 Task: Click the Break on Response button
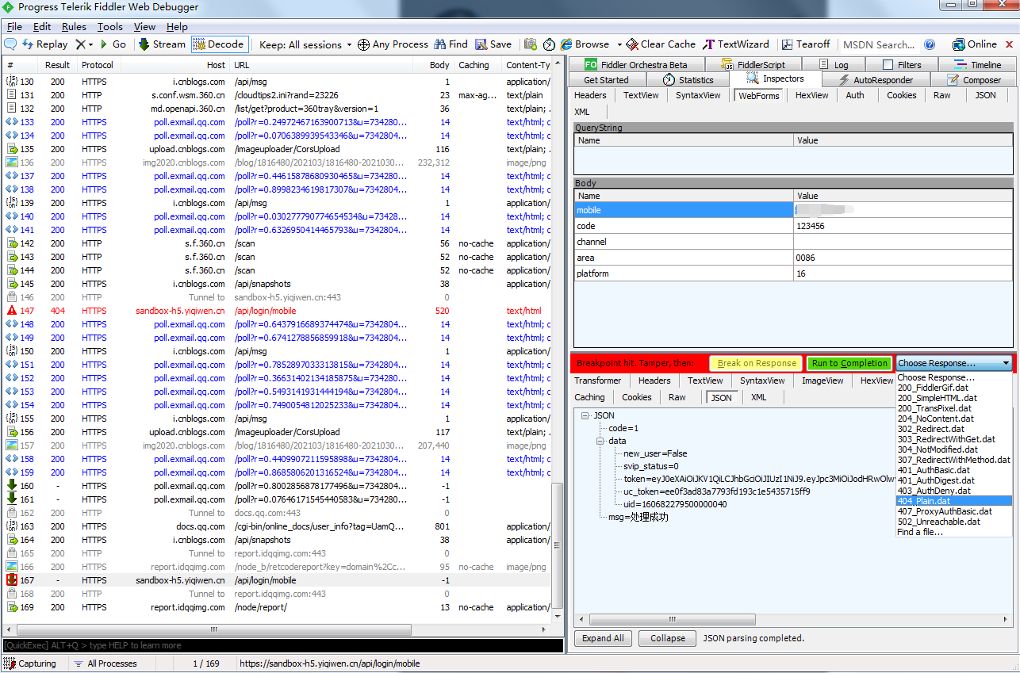[x=757, y=363]
